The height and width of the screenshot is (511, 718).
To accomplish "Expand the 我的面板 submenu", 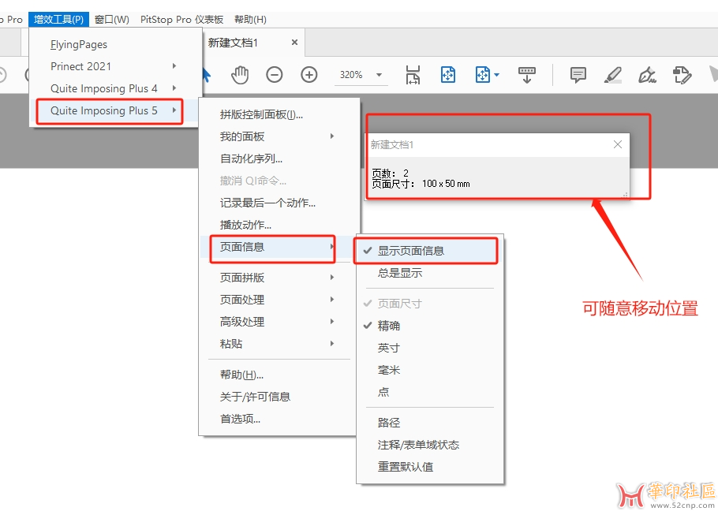I will coord(279,136).
